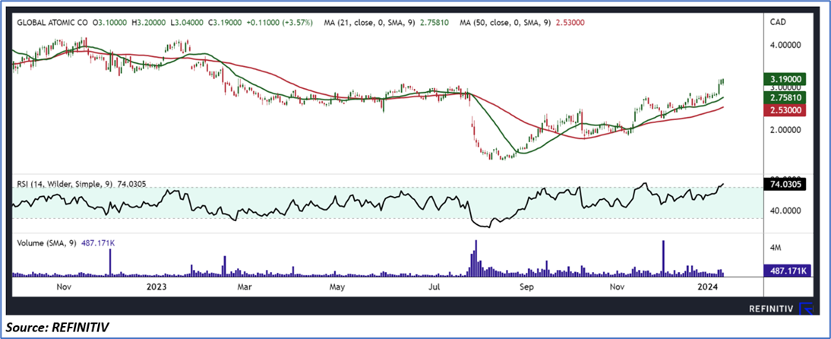The image size is (831, 339).
Task: Click the Sep label on time axis
Action: click(x=528, y=287)
